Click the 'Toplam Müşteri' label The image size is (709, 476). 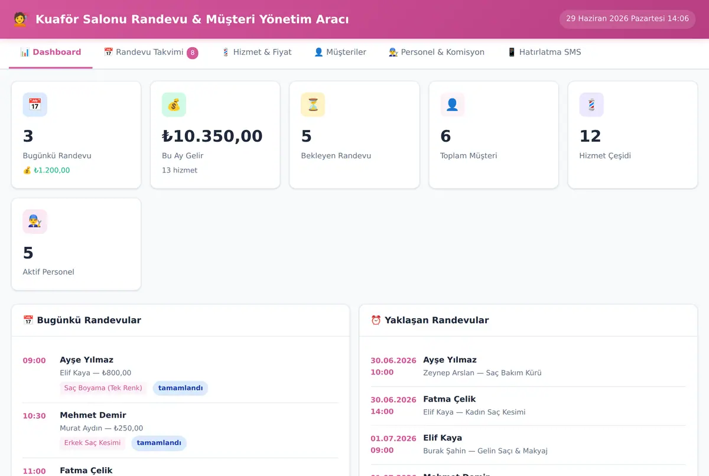pos(469,156)
